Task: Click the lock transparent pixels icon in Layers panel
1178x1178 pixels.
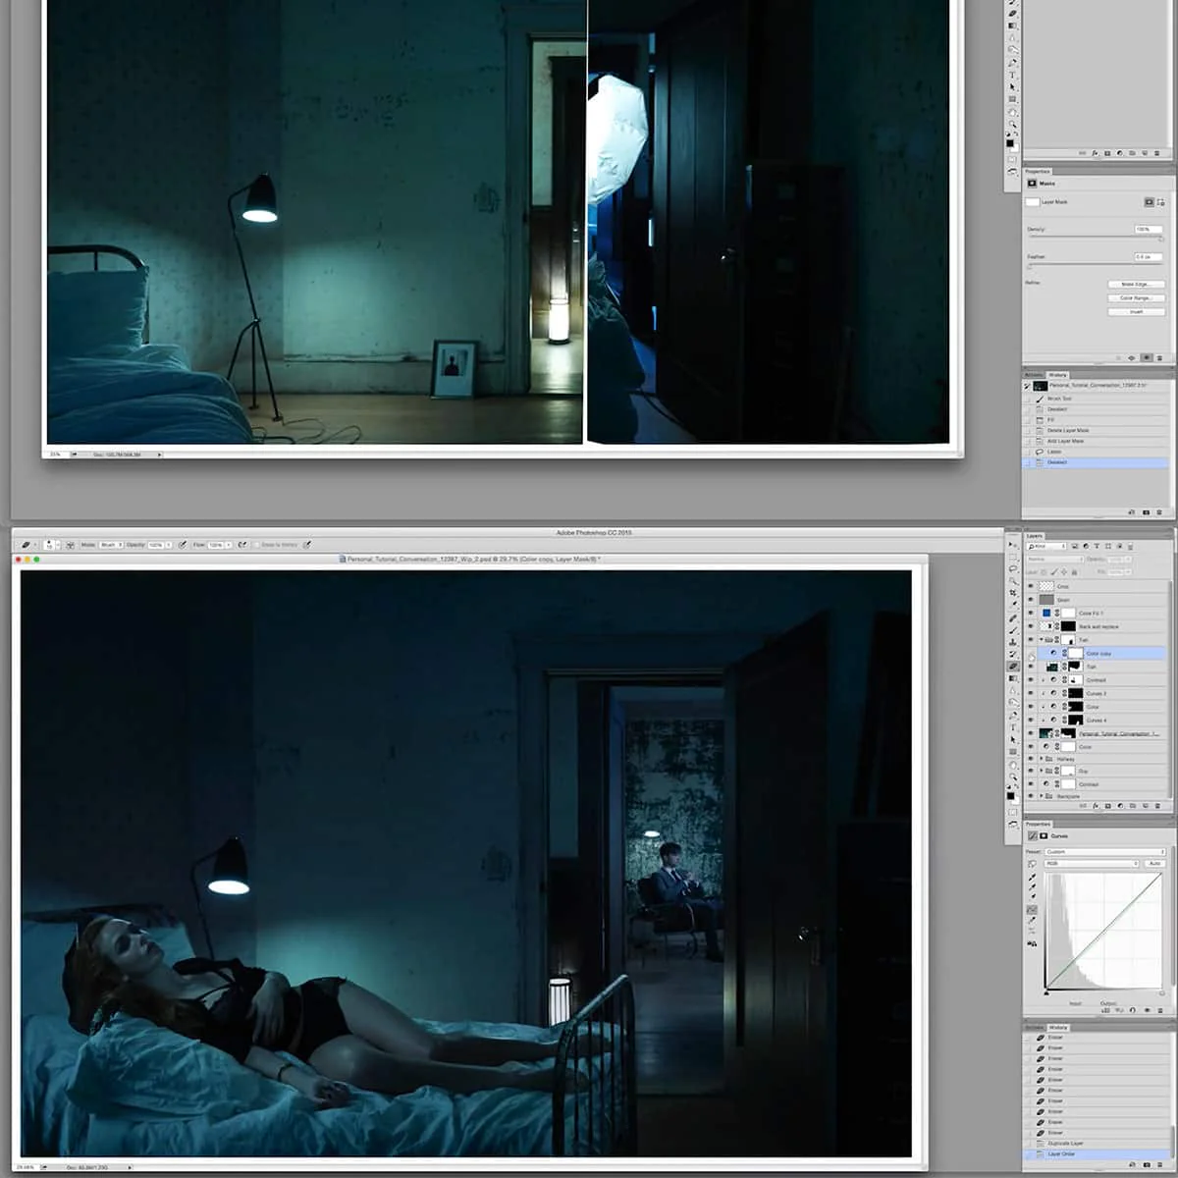Action: tap(1044, 572)
